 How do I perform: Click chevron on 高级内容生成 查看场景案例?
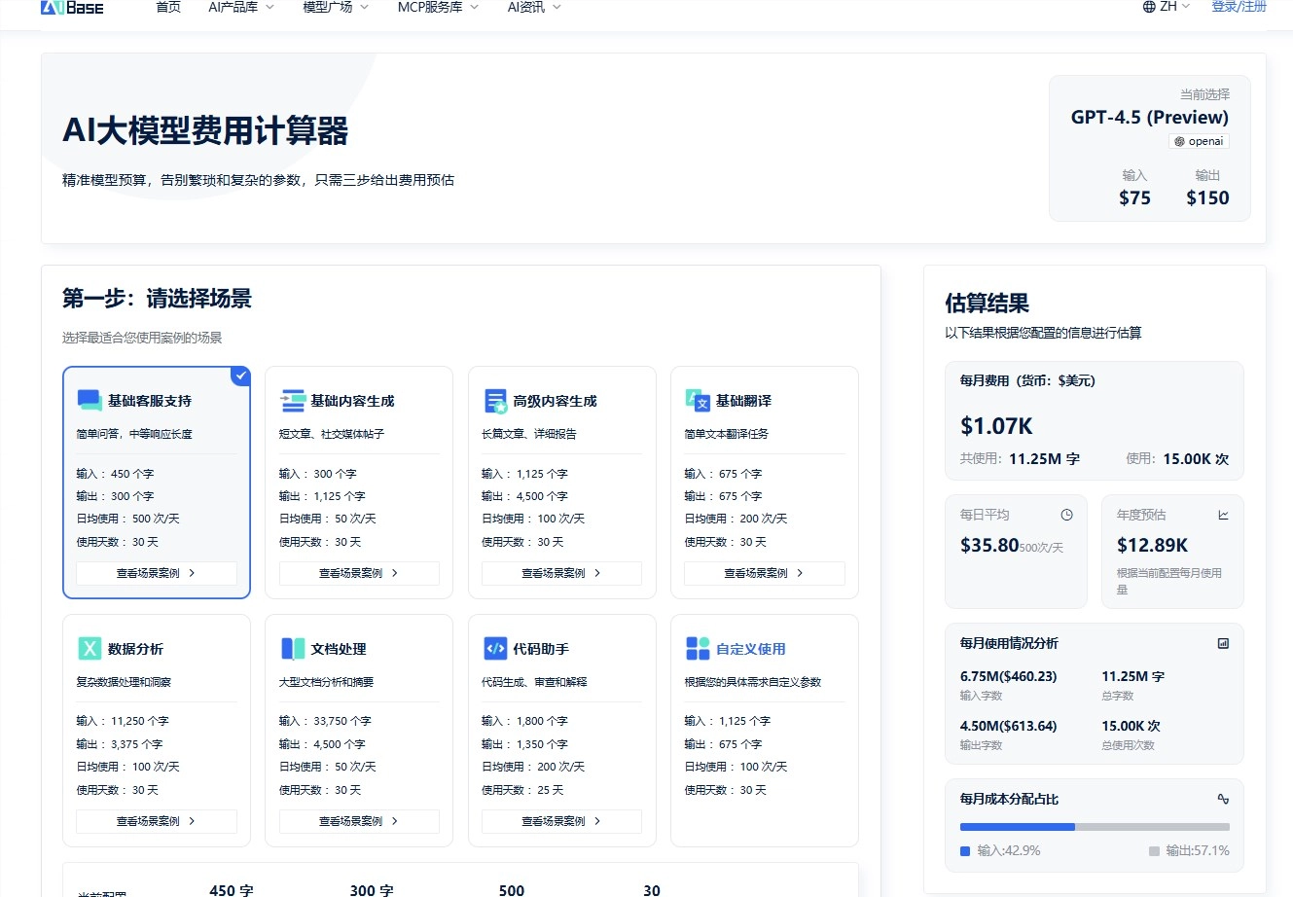click(597, 573)
